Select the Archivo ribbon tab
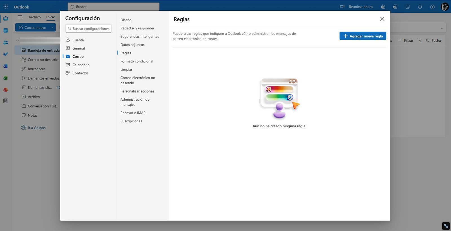 click(x=34, y=17)
